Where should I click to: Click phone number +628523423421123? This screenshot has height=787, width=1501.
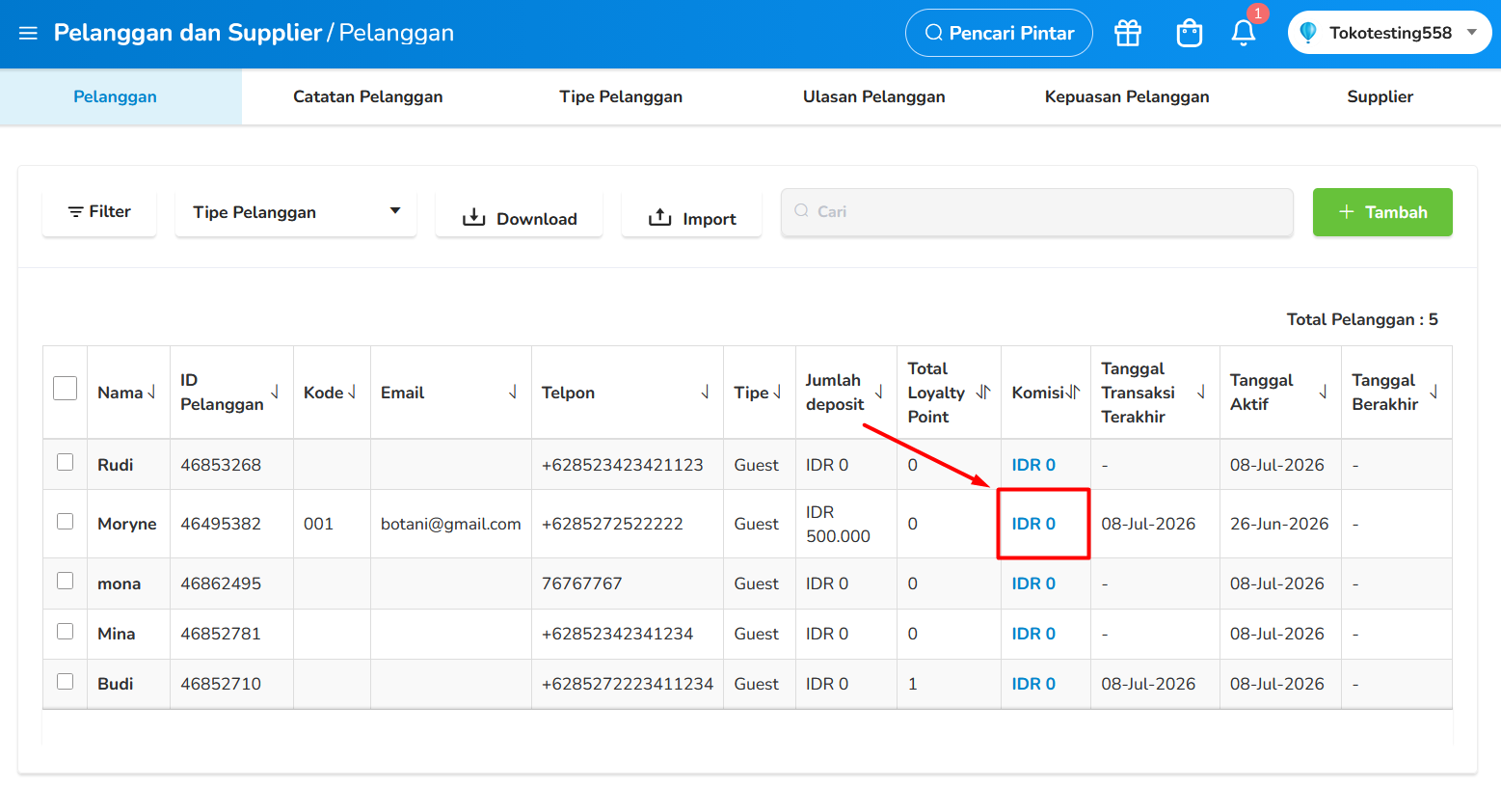click(x=623, y=465)
